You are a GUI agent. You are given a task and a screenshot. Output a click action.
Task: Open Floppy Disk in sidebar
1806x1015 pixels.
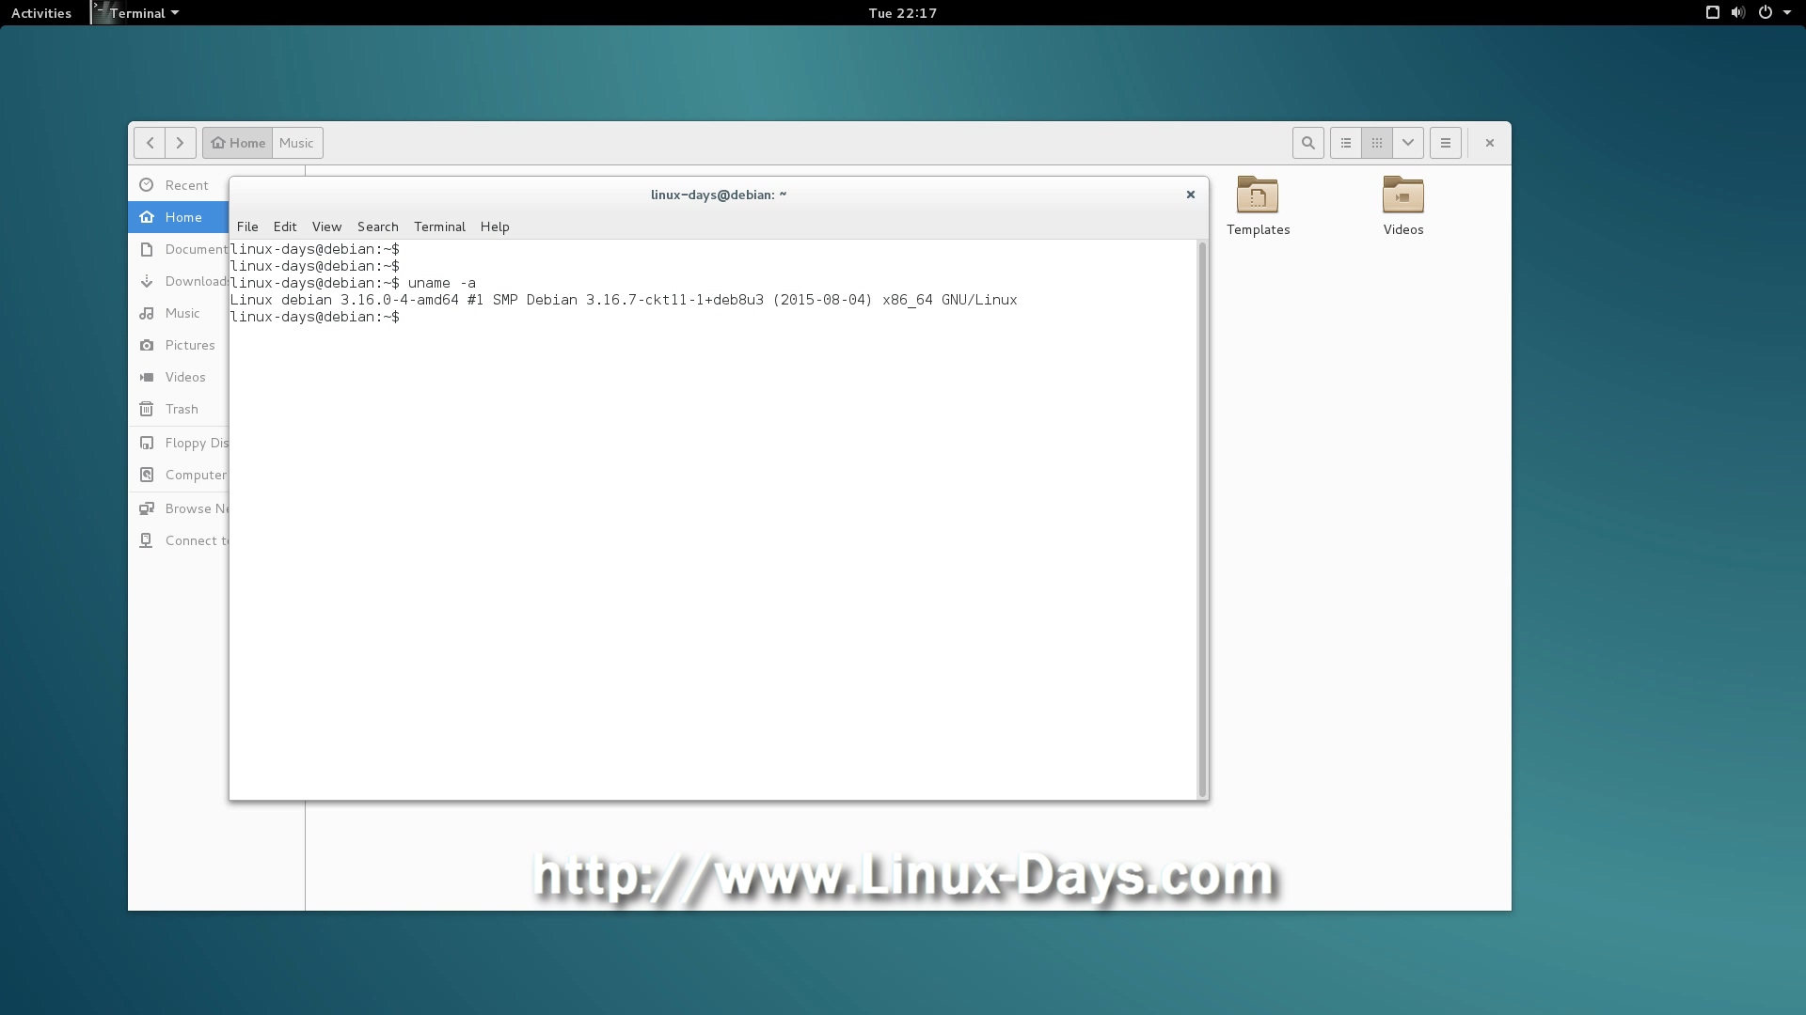click(179, 443)
